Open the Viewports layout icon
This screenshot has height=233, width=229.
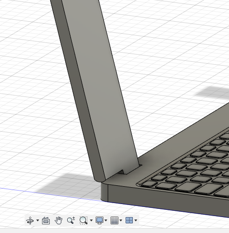(129, 220)
